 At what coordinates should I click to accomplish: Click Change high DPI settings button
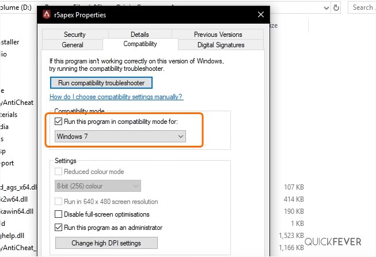point(106,243)
